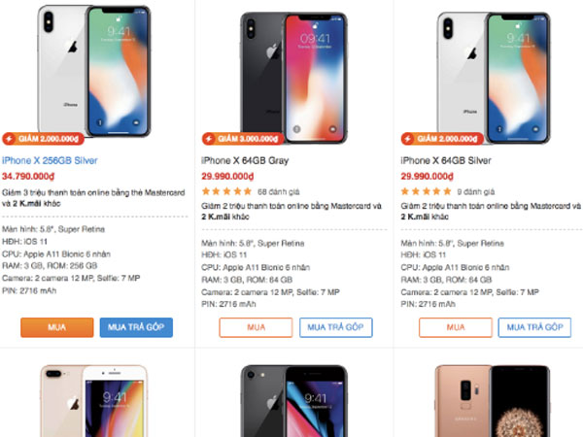583x437 pixels.
Task: Click the iPhone X 256GB Silver product image
Action: 94,68
